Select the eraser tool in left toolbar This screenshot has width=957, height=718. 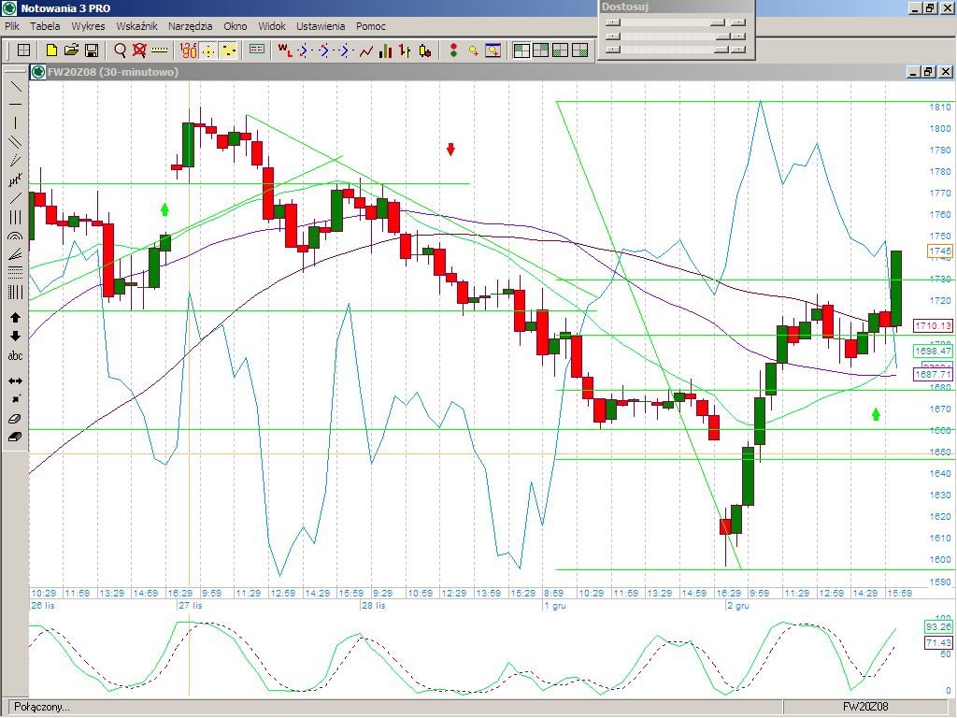15,419
